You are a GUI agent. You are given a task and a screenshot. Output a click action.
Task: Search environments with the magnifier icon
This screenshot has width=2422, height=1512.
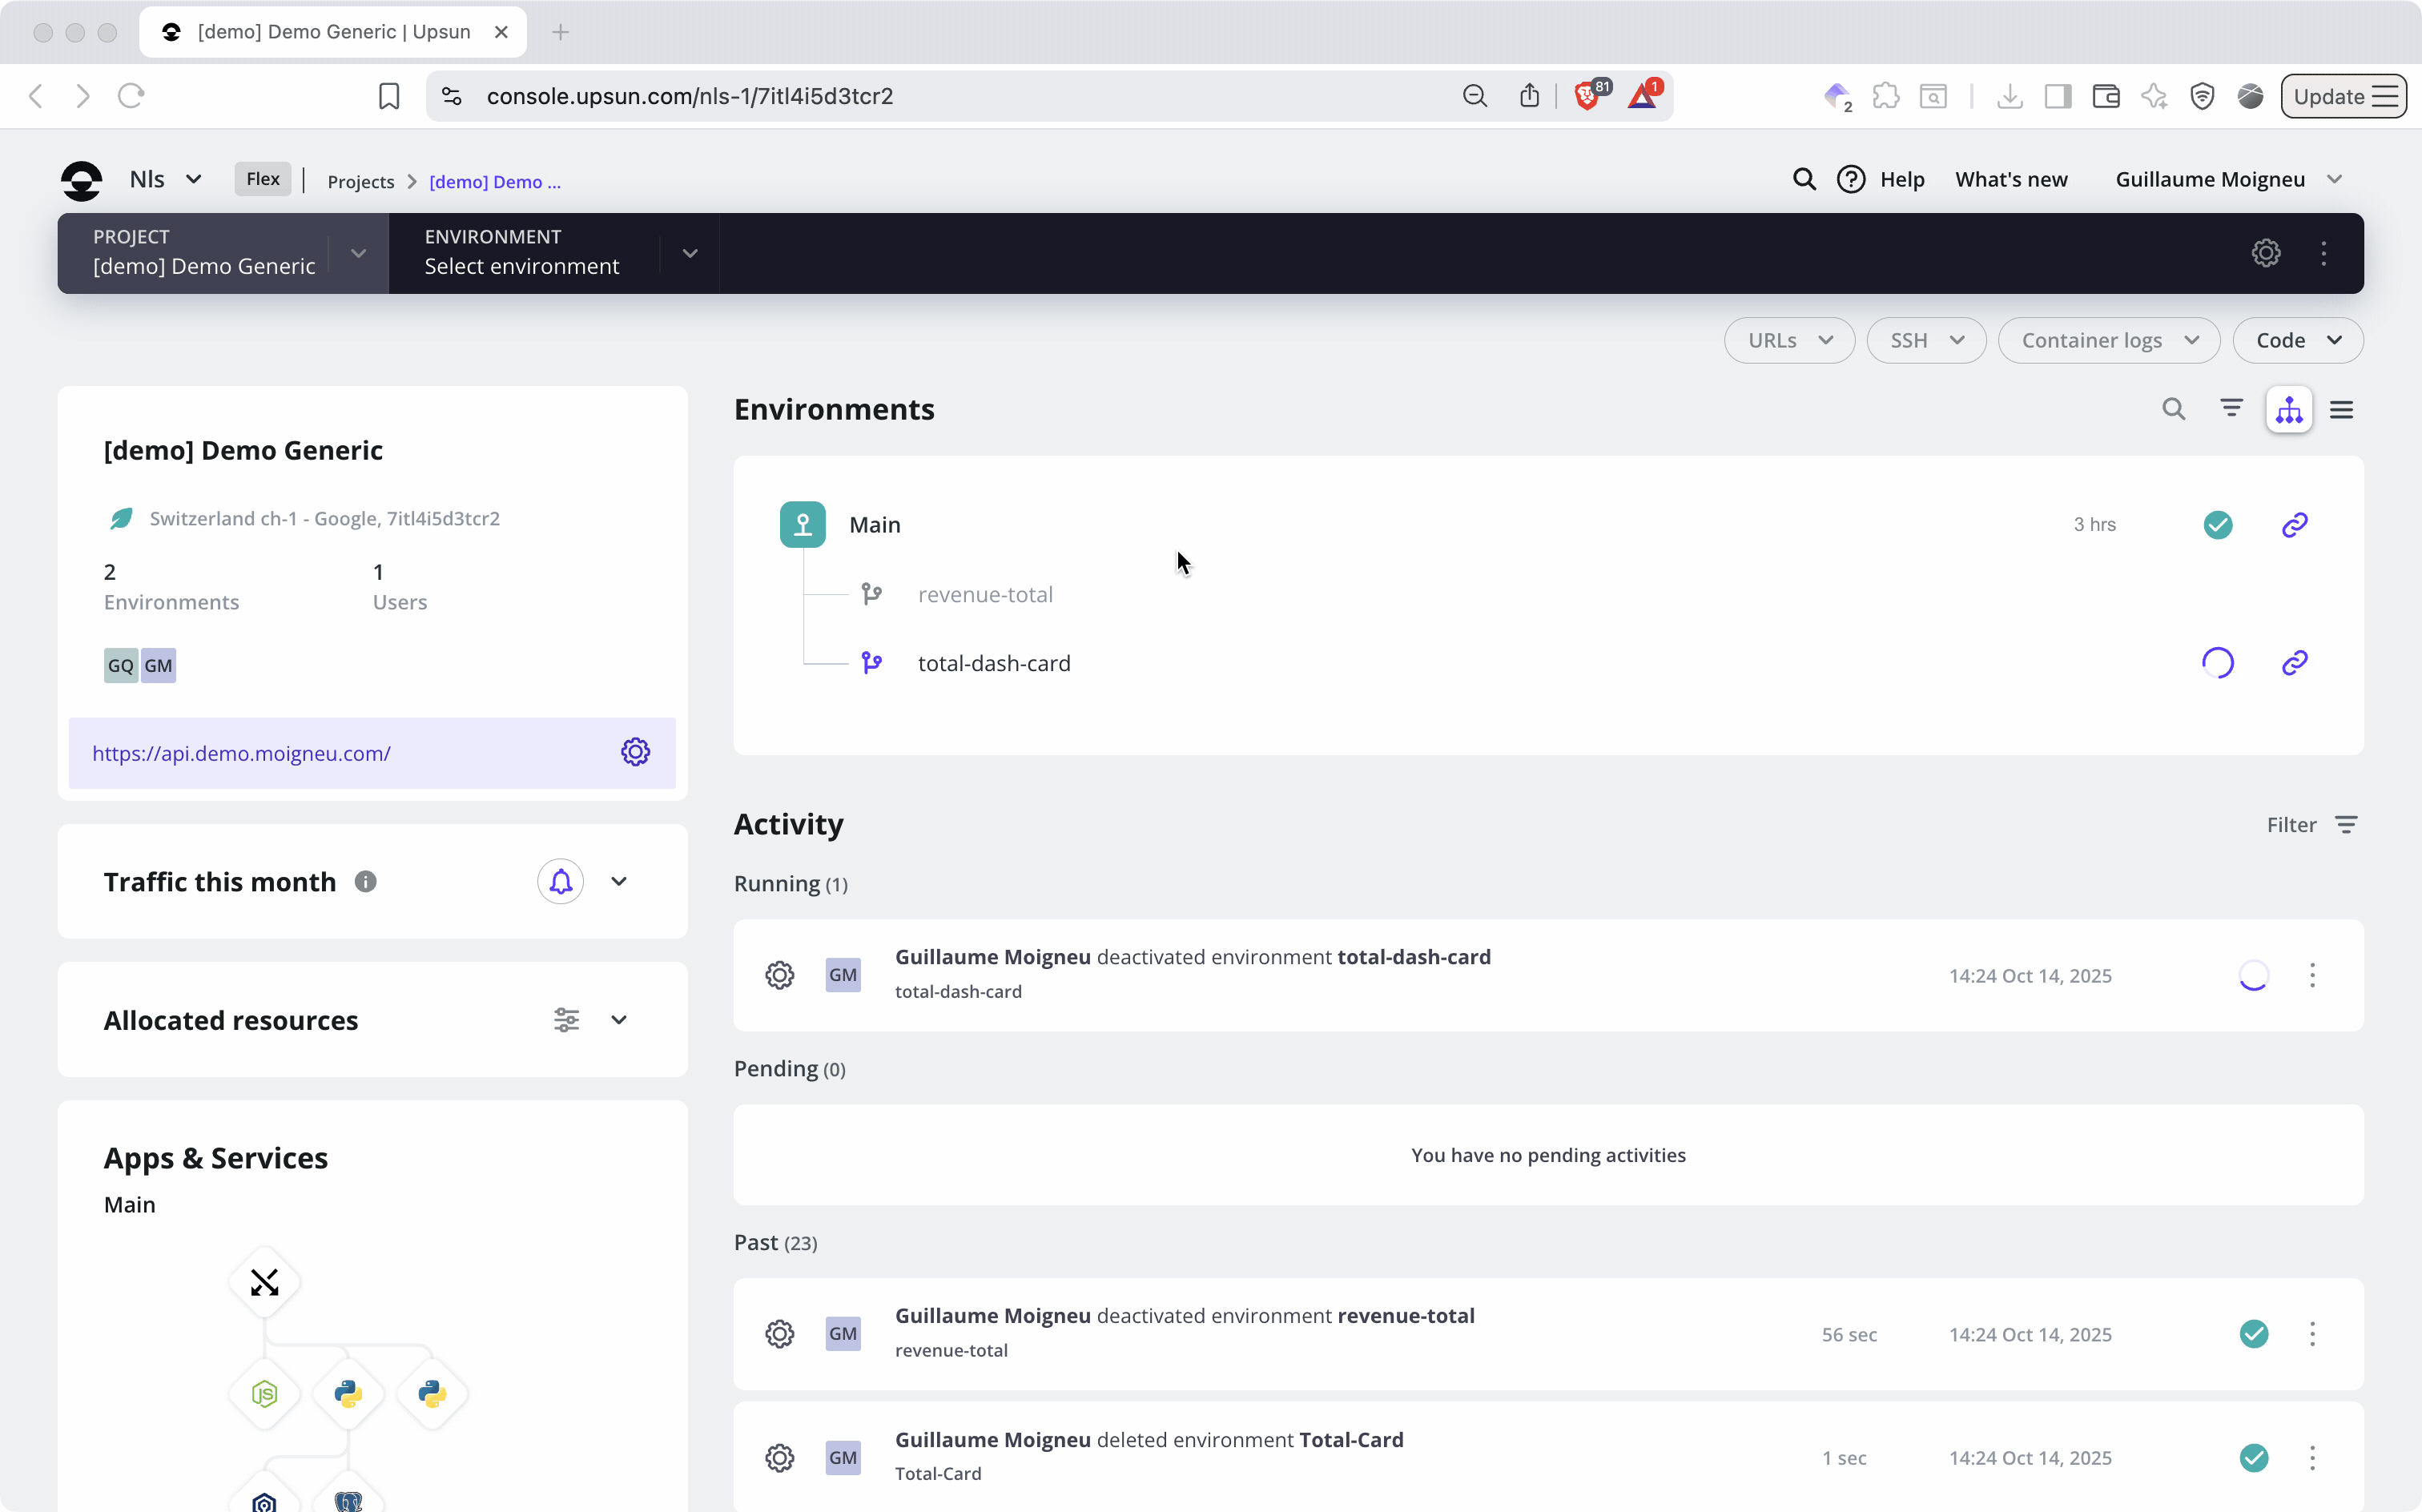pos(2173,409)
